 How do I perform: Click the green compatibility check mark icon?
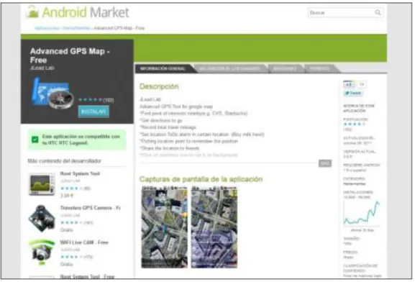(35, 140)
